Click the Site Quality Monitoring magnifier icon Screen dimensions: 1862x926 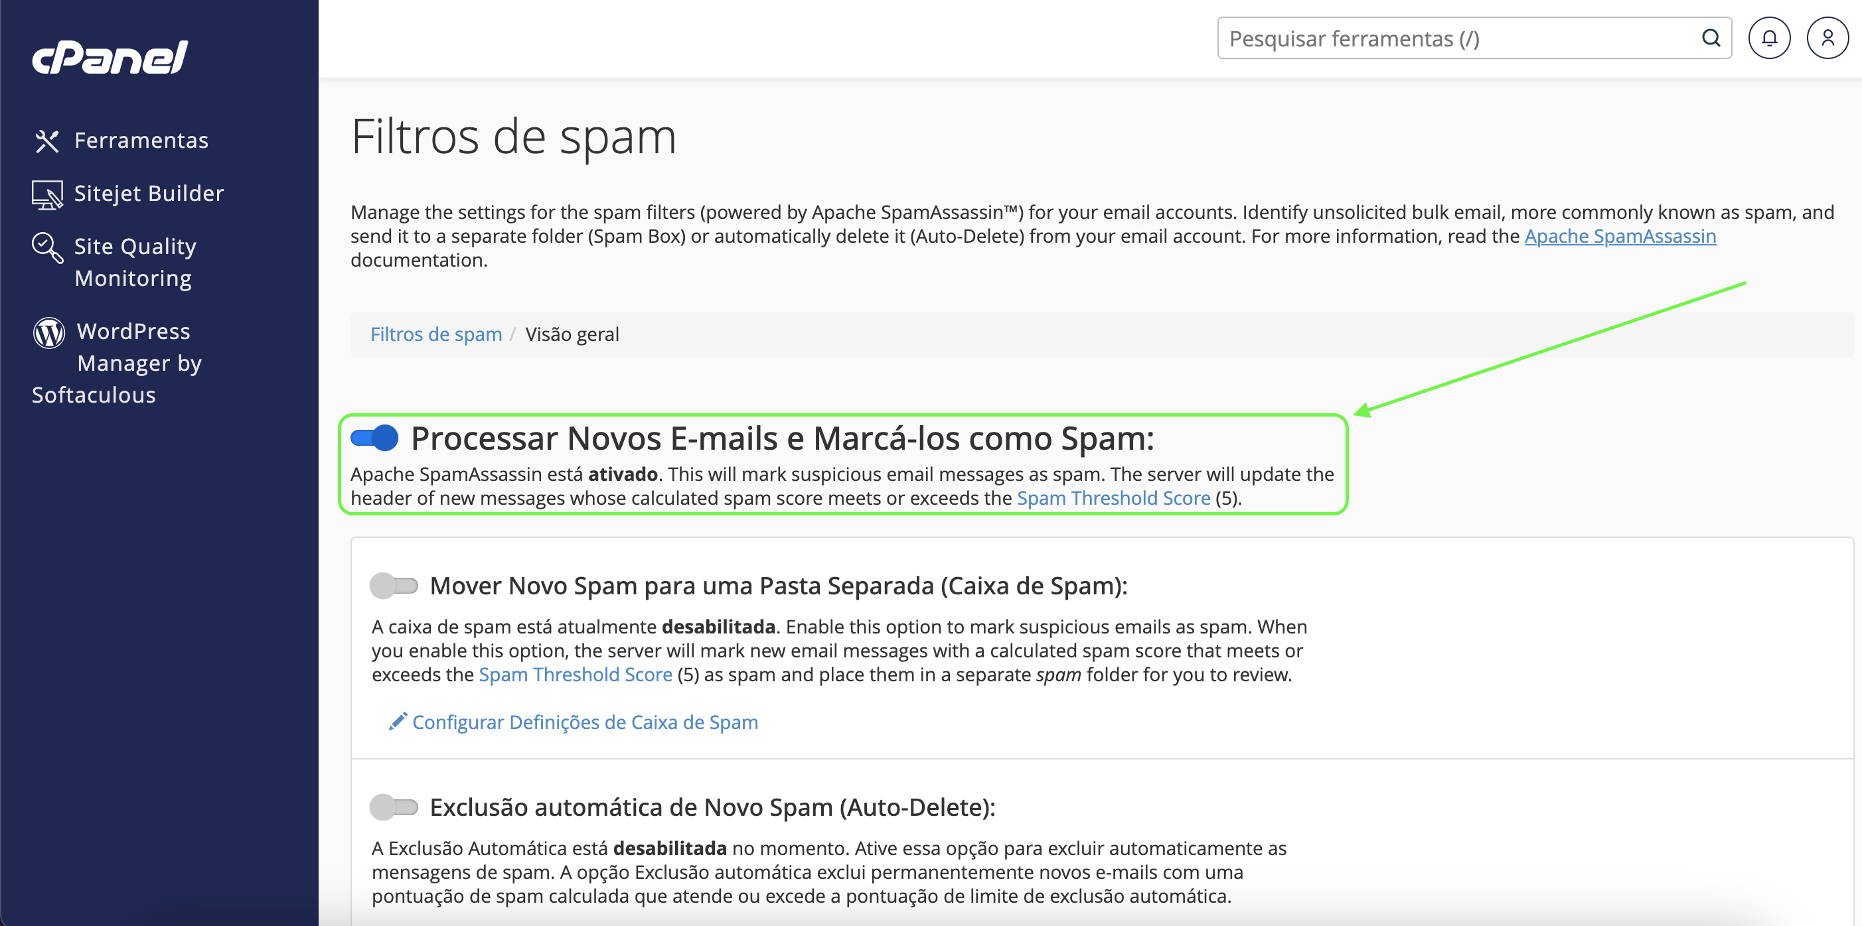47,248
